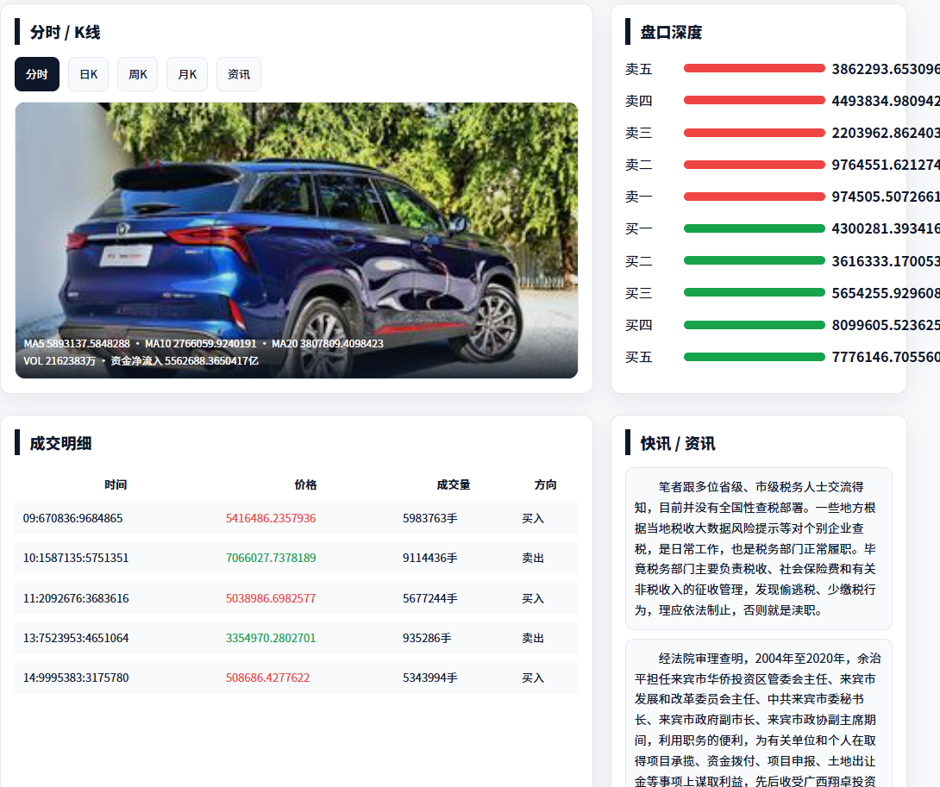Open the news card about 全国性查税部署
The image size is (940, 787).
point(758,548)
